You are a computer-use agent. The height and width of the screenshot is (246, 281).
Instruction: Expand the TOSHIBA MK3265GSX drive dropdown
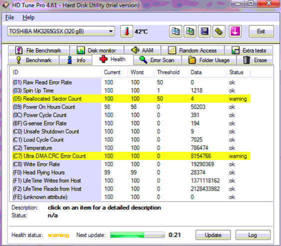click(61, 31)
